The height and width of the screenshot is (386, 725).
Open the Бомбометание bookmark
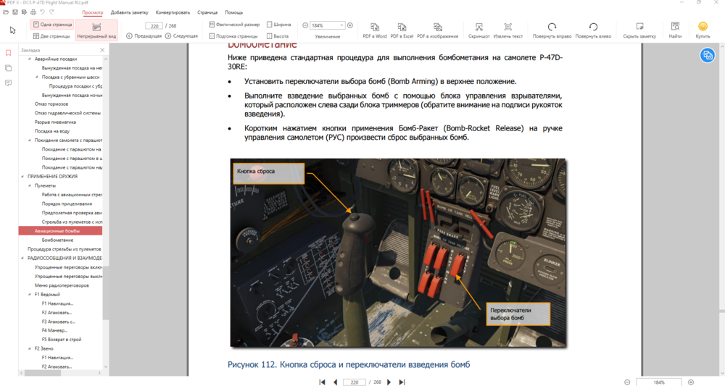click(x=57, y=240)
